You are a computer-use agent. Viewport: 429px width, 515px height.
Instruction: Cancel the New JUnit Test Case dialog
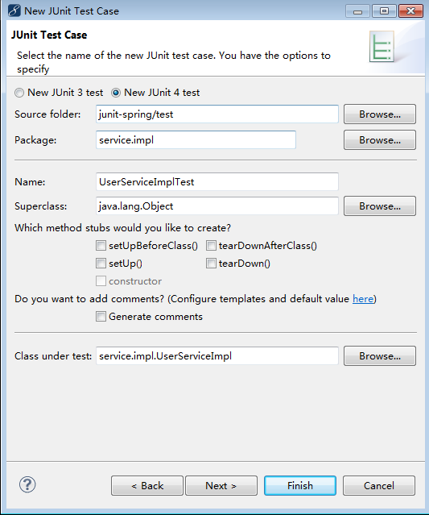click(x=379, y=485)
